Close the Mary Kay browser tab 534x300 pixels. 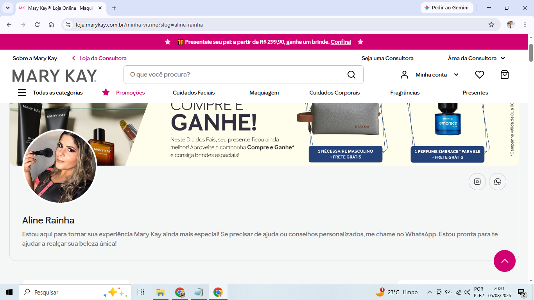click(100, 8)
